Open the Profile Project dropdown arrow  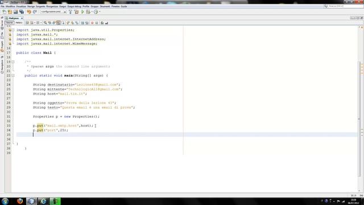click(100, 11)
